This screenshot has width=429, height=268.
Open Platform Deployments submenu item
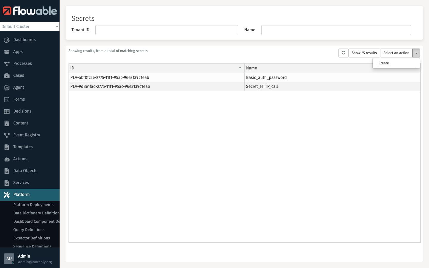33,205
